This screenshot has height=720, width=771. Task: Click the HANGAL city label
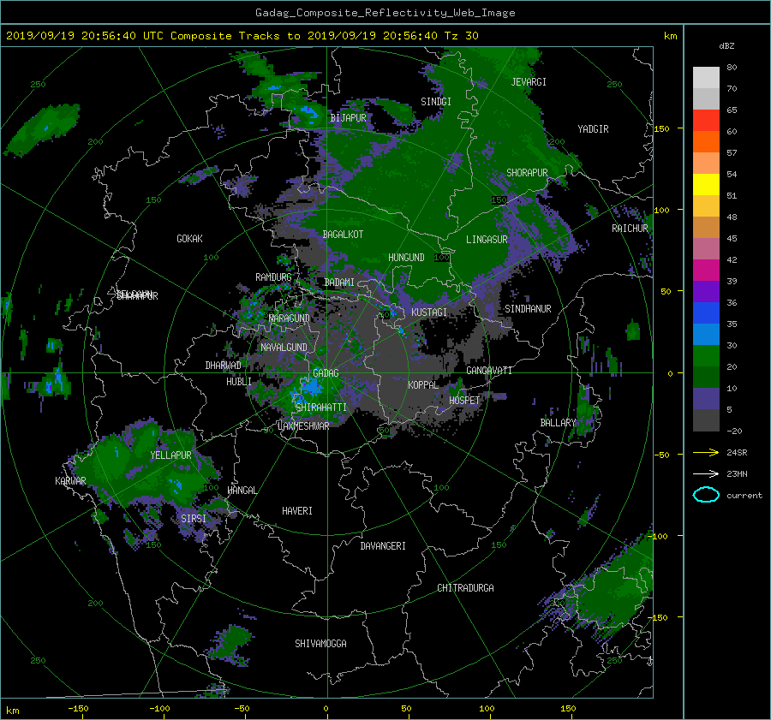click(242, 491)
